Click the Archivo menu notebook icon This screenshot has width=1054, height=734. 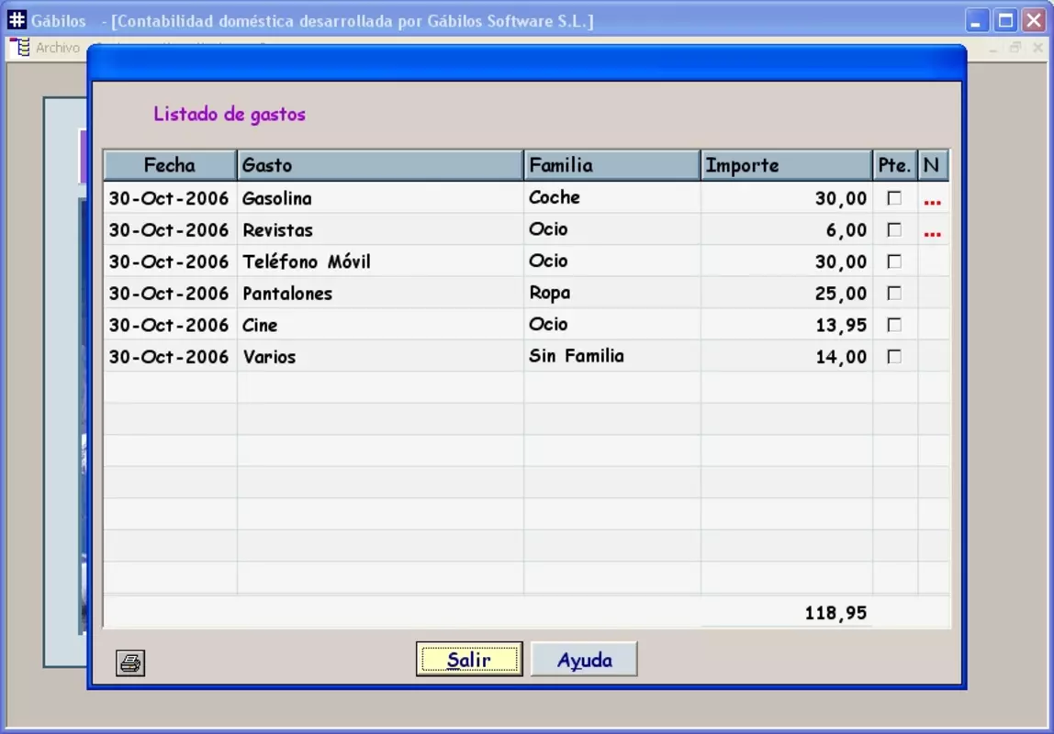(21, 48)
